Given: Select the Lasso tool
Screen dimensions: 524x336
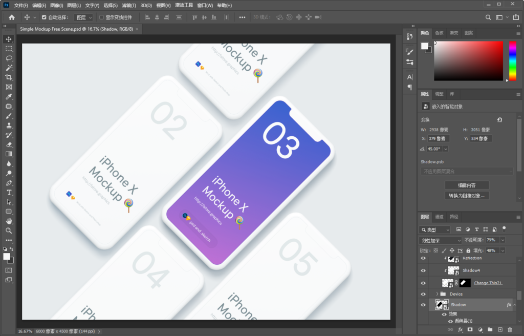Looking at the screenshot, I should point(9,58).
